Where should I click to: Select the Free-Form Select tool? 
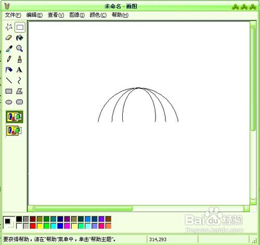click(x=9, y=27)
